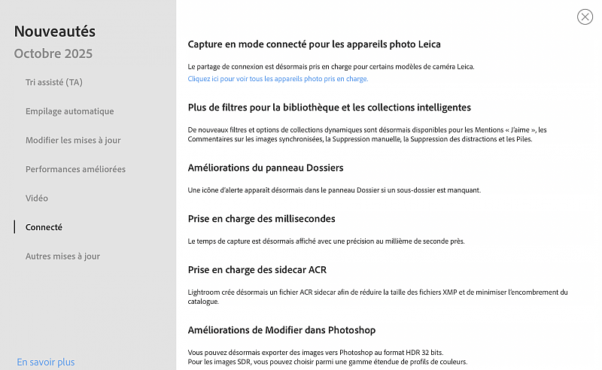Click Améliorations du panneau Dossiers heading
This screenshot has width=602, height=370.
[x=266, y=167]
